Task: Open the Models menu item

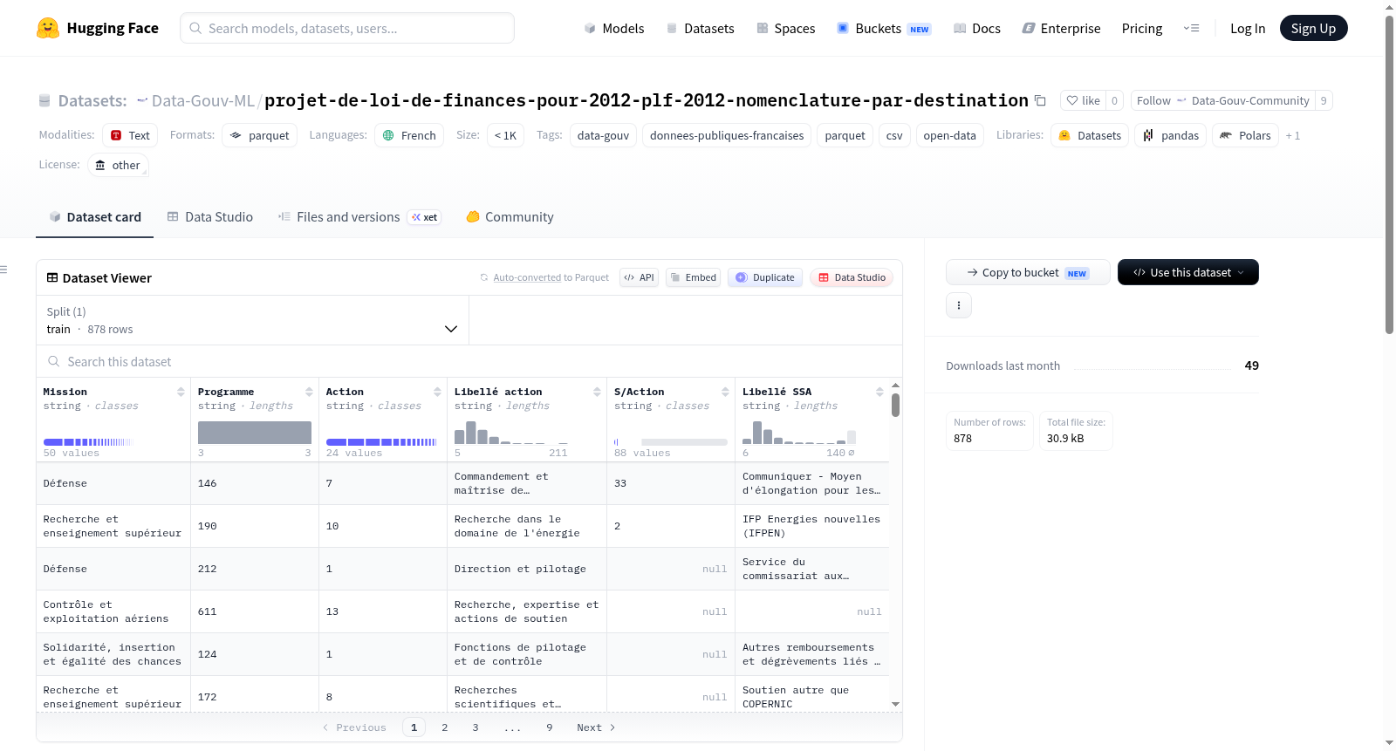Action: click(x=614, y=28)
